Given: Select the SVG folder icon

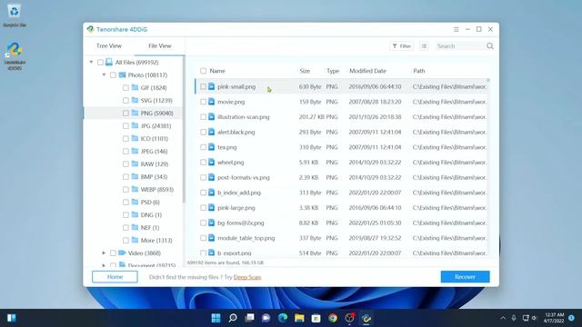Looking at the screenshot, I should coord(135,100).
